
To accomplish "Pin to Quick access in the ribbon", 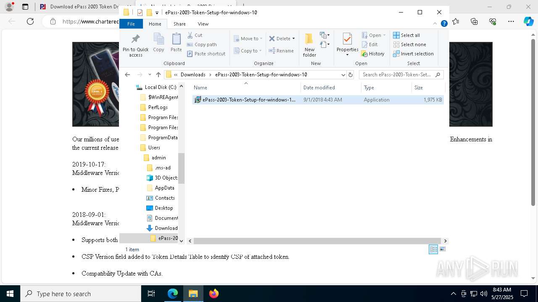I will [x=135, y=45].
